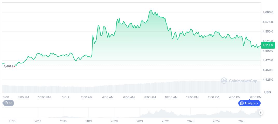Select 2021 on the year navigator
Screen dimensions: 278x124
pyautogui.click(x=140, y=121)
